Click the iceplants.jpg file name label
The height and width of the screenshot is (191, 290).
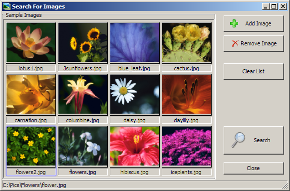click(x=187, y=172)
